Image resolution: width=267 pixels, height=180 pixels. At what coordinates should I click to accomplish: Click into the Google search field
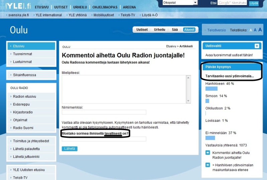click(x=232, y=3)
